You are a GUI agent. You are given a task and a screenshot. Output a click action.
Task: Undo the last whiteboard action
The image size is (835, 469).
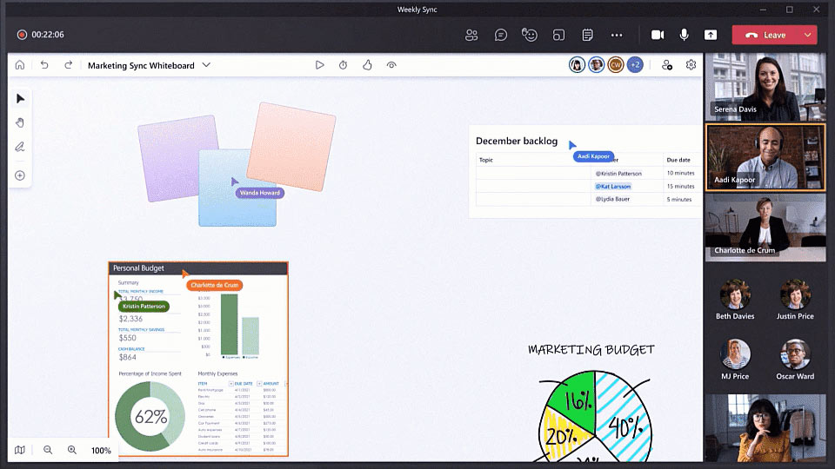point(44,65)
